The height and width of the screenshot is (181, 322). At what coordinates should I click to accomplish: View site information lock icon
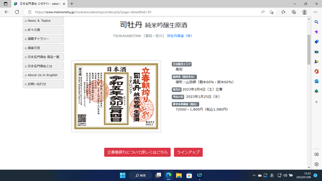(x=30, y=12)
